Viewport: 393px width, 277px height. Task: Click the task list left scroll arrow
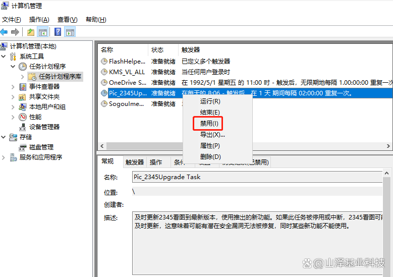pyautogui.click(x=102, y=146)
